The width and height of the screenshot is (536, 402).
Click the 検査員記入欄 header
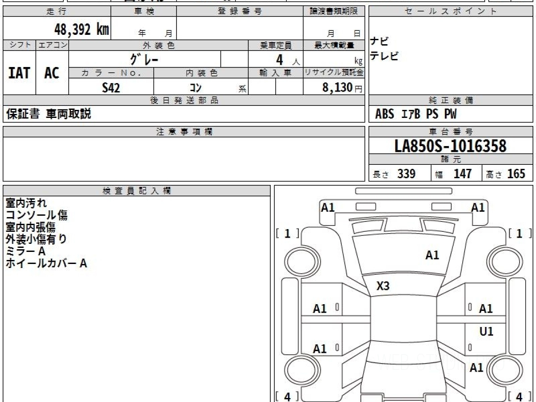[137, 191]
